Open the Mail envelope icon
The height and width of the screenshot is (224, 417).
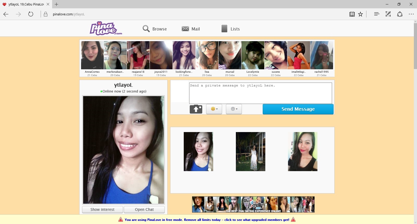(185, 29)
